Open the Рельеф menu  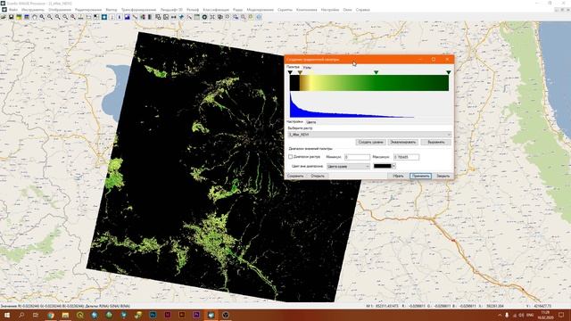coord(193,10)
